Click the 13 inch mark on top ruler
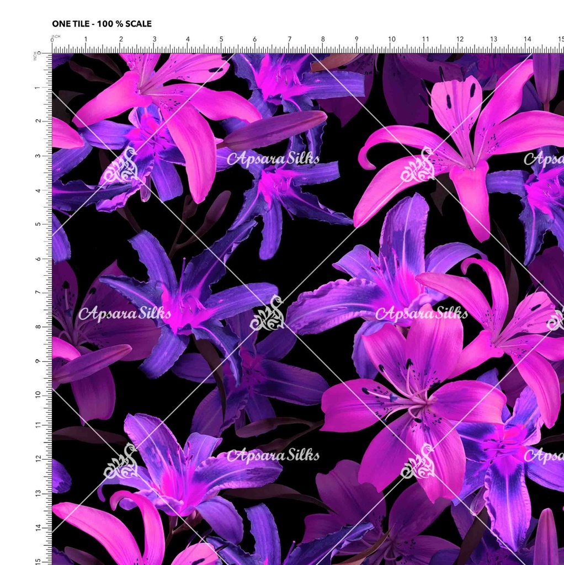The image size is (564, 565). [x=493, y=40]
